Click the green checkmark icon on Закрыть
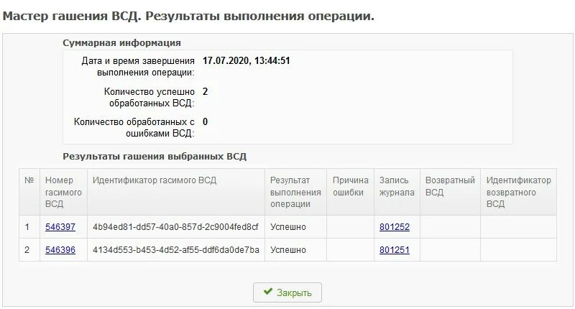This screenshot has height=309, width=575. click(268, 292)
